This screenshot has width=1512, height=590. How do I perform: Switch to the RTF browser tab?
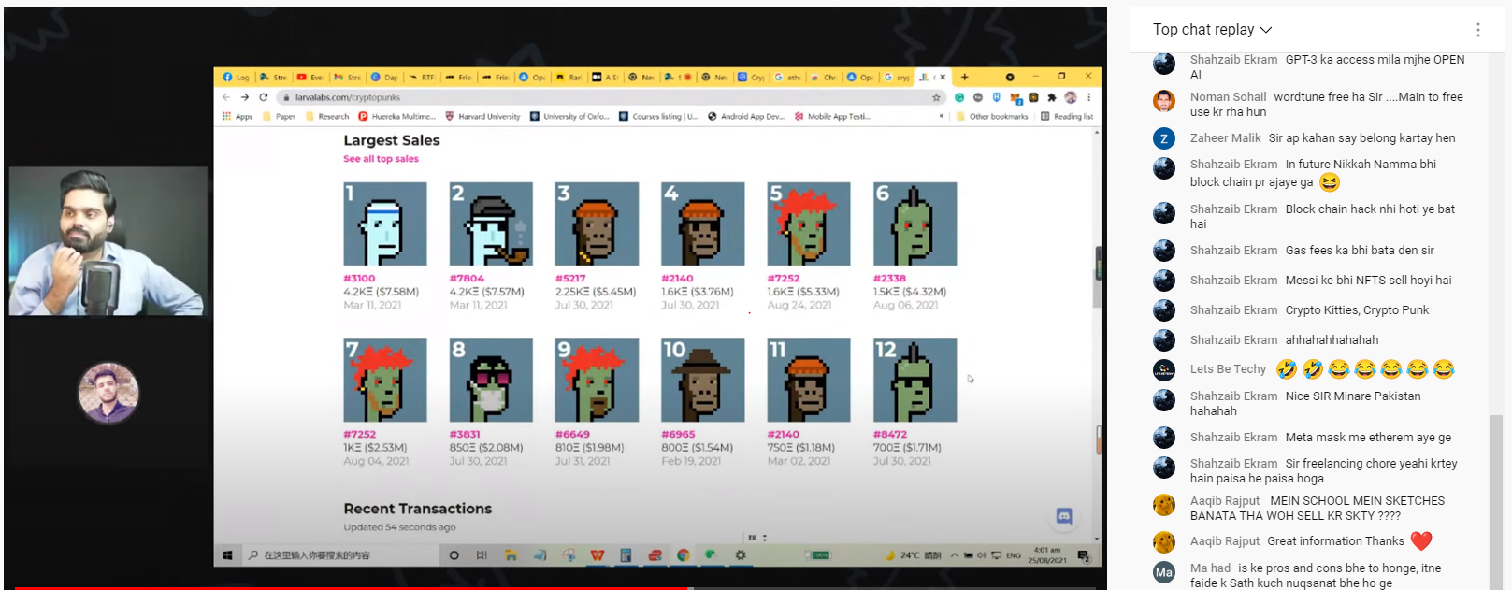pos(422,77)
